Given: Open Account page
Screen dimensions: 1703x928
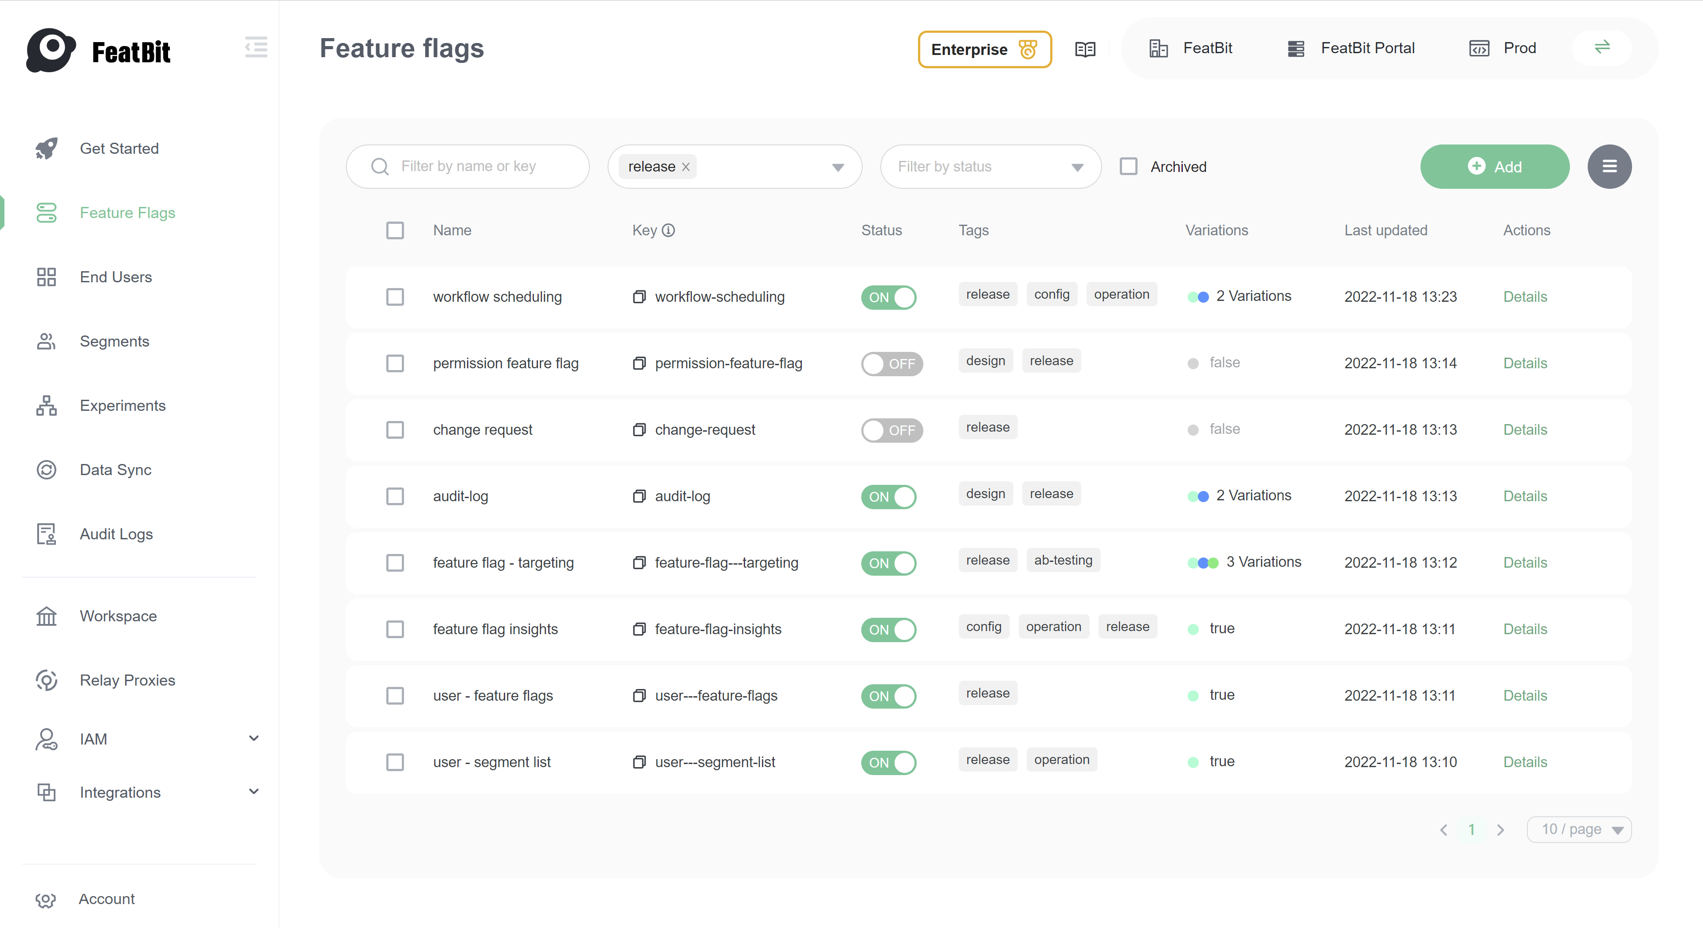Looking at the screenshot, I should (x=106, y=899).
